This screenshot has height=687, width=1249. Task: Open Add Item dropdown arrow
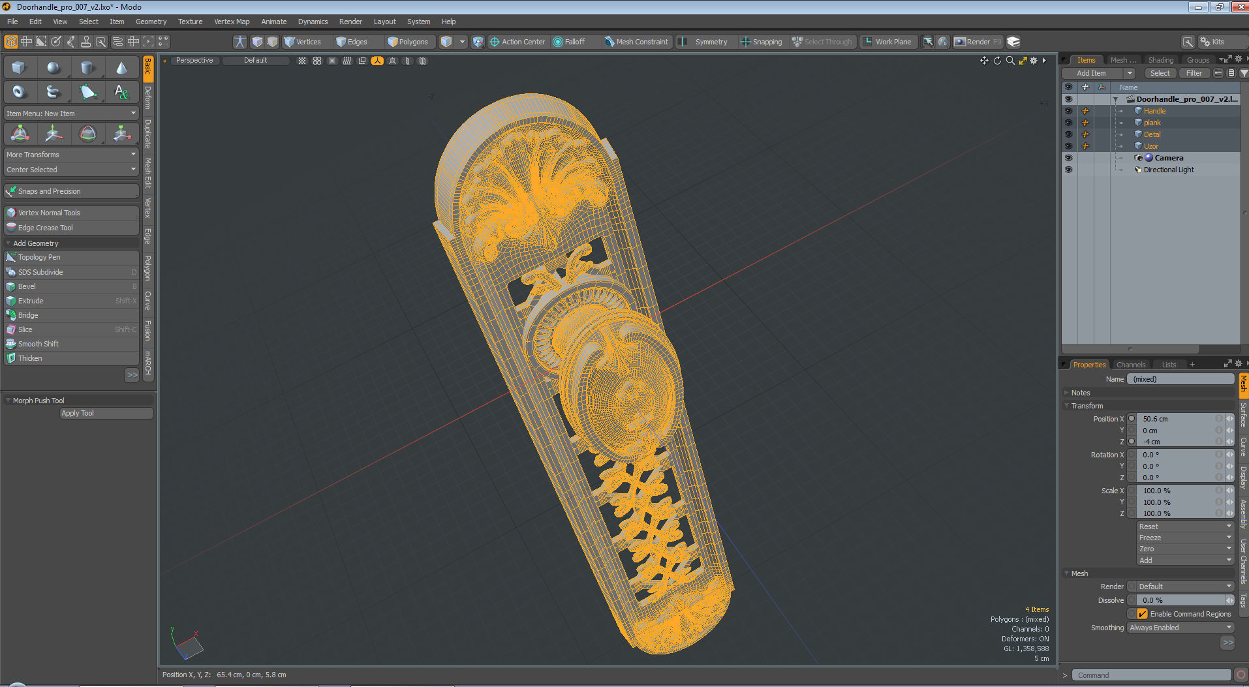(x=1130, y=73)
